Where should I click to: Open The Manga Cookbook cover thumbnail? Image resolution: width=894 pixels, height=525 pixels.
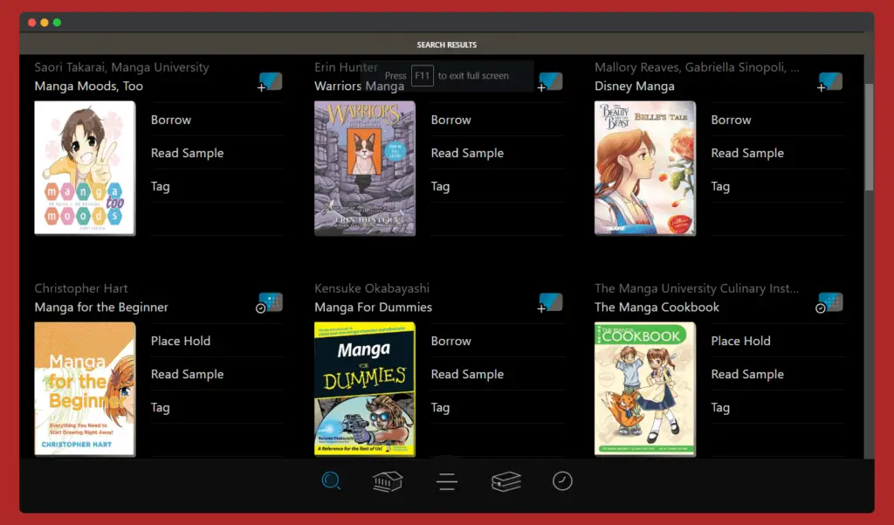pos(645,389)
